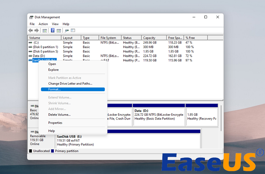
Task: Select Change Drive Letter and Paths...
Action: pos(70,84)
